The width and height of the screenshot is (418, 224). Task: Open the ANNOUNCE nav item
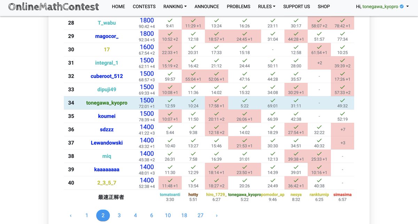[x=207, y=7]
